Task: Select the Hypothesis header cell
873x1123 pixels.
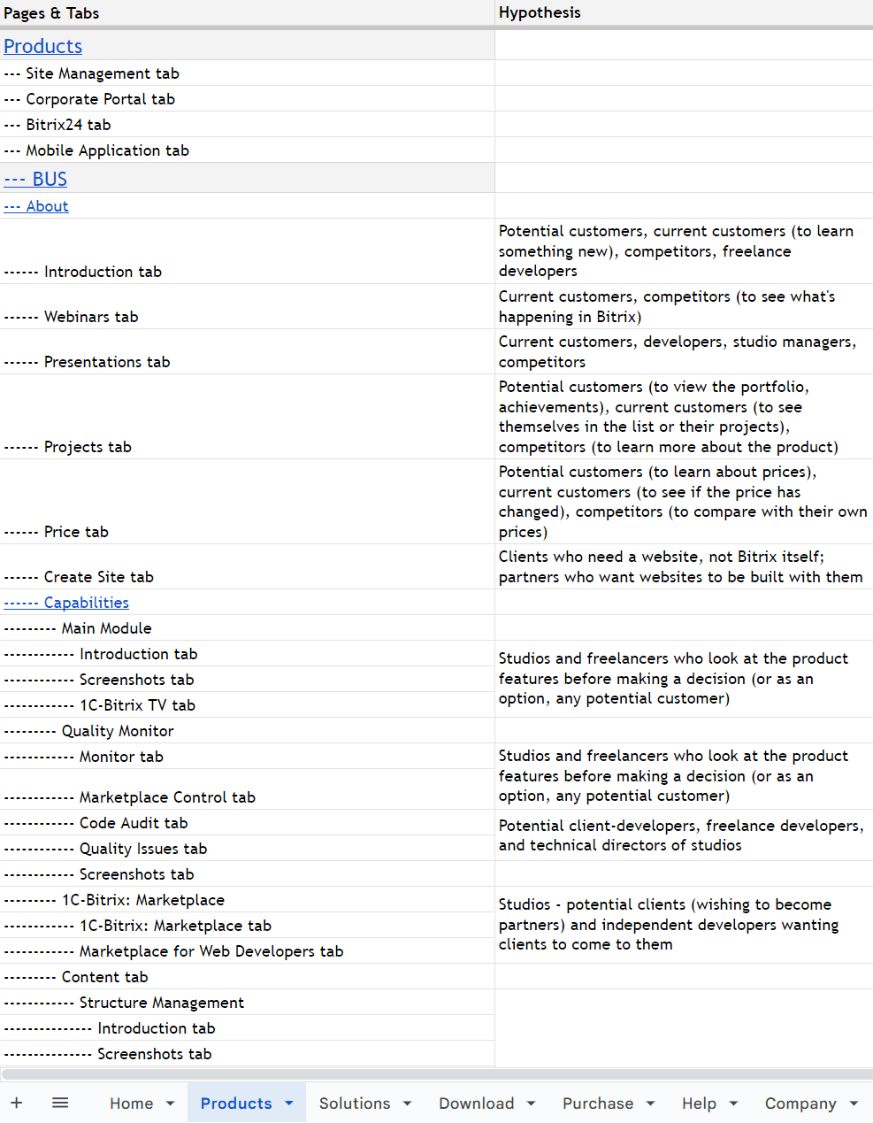Action: [684, 13]
